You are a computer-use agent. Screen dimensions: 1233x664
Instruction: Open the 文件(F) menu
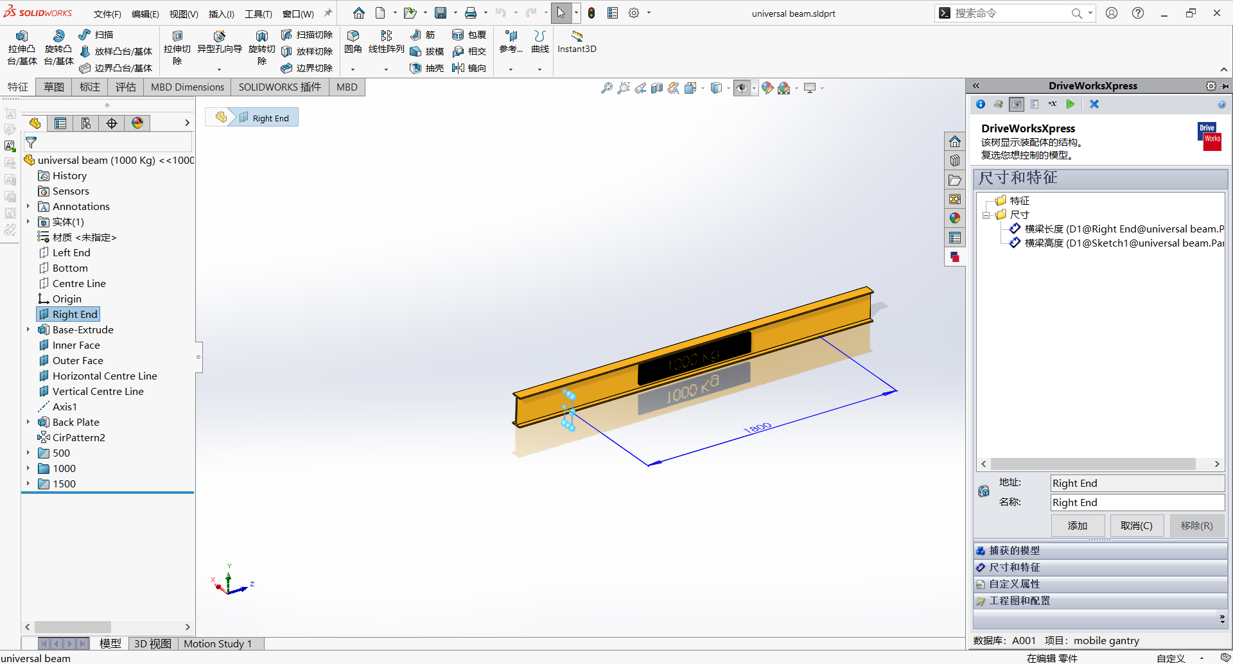click(107, 13)
